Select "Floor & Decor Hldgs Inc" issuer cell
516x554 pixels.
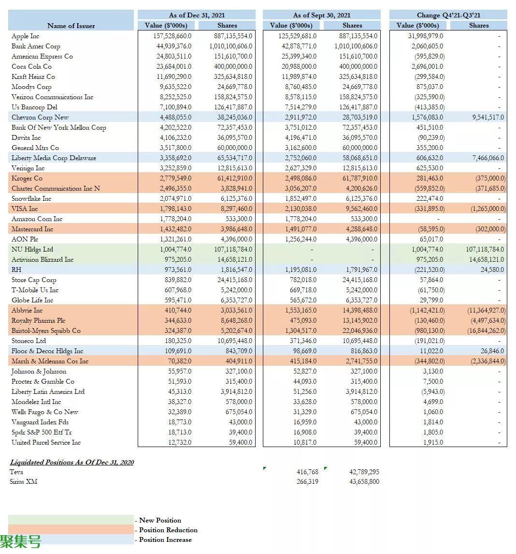coord(47,351)
